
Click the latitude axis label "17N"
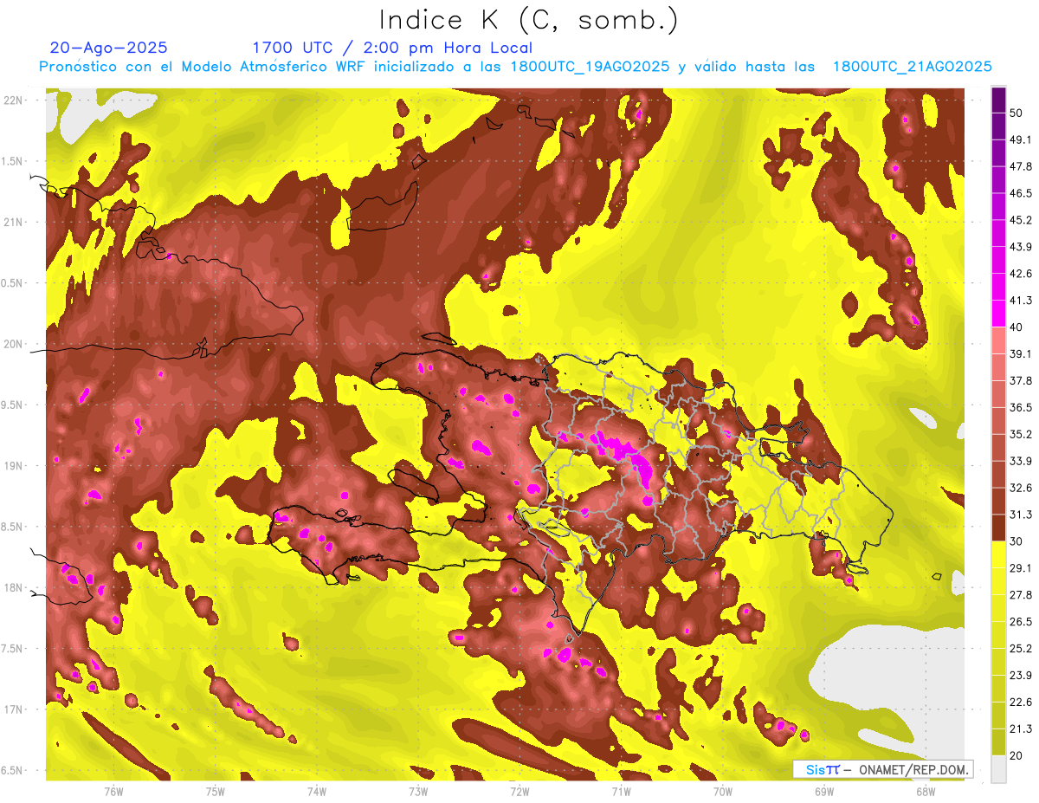click(14, 709)
